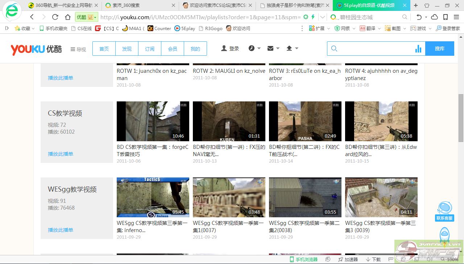Select 首页 in Youku nav
Image resolution: width=464 pixels, height=264 pixels.
[x=104, y=49]
